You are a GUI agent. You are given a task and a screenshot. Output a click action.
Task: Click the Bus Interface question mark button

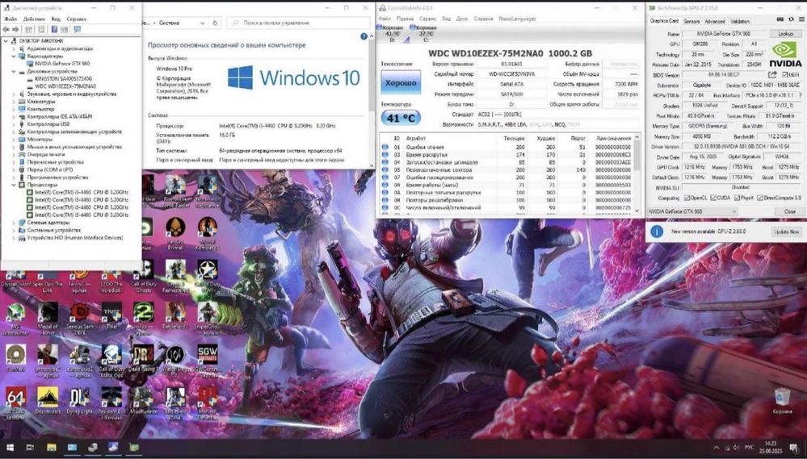[x=800, y=95]
